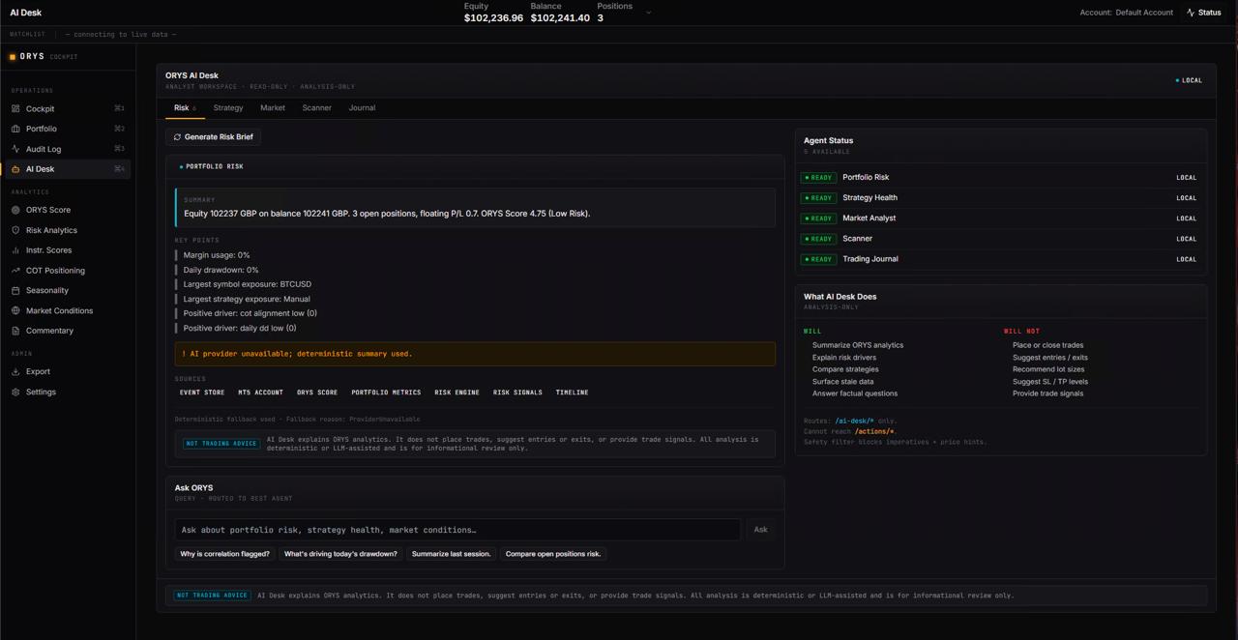Viewport: 1238px width, 640px height.
Task: Click the /ai-desk/* route text
Action: [854, 422]
